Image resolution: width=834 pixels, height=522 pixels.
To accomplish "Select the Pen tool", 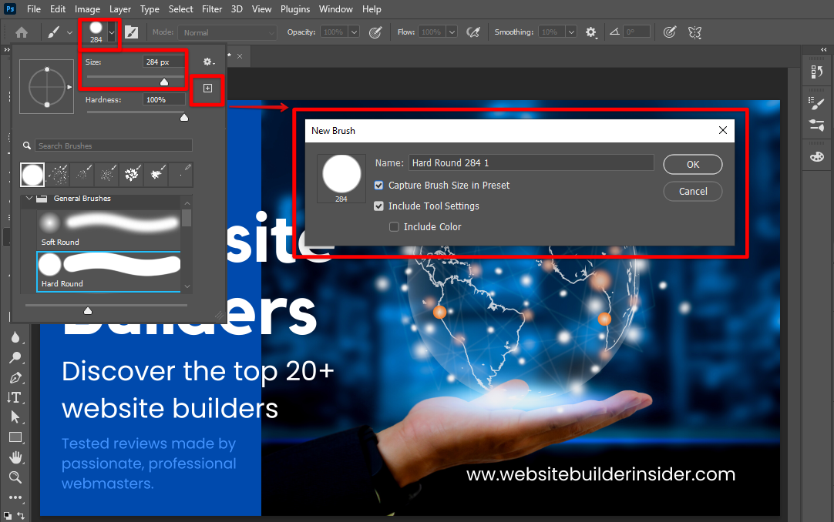I will click(x=15, y=377).
